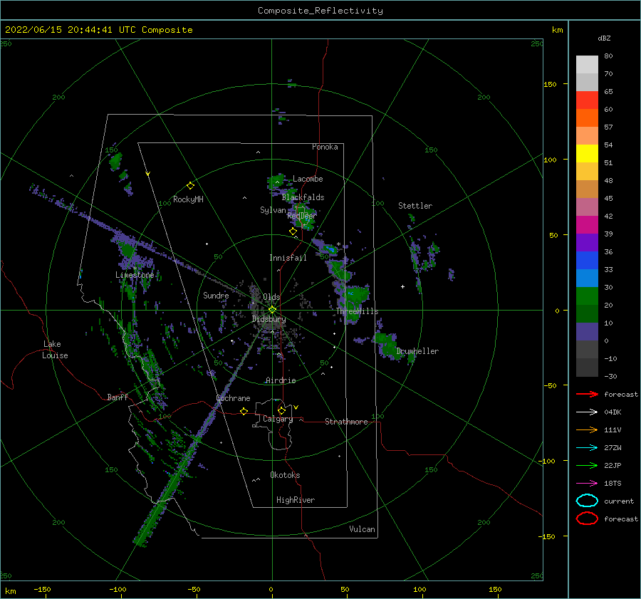Click the Lacombe city label

coord(308,179)
